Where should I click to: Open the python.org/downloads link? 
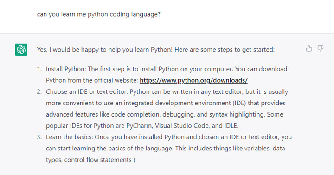(x=193, y=80)
